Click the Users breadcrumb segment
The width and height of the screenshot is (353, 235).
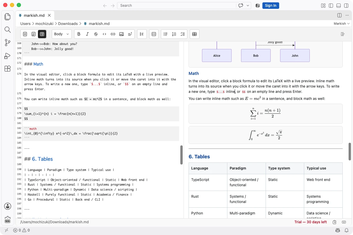(x=25, y=23)
